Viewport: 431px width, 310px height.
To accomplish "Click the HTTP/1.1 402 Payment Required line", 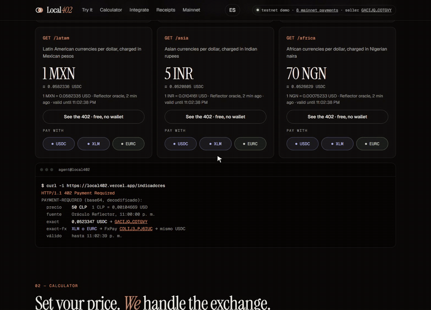I will click(x=78, y=193).
